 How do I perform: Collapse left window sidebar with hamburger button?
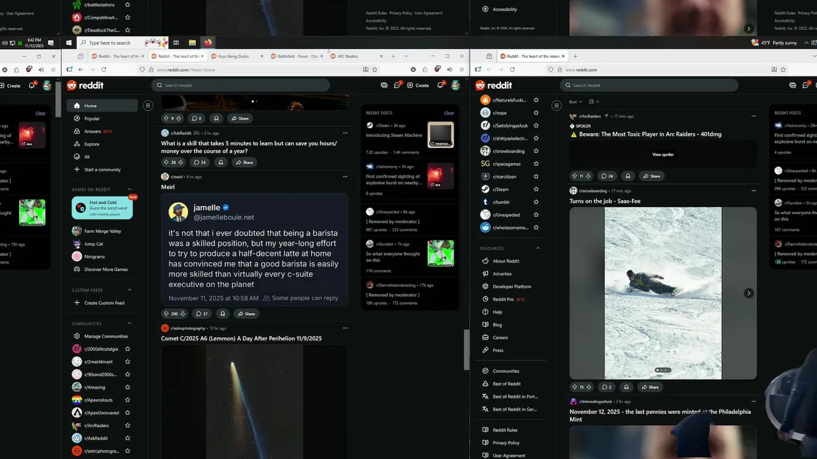tap(148, 106)
